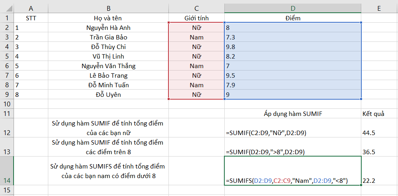Select the cell with name "Lê Bảo Trang"
This screenshot has width=398, height=196.
click(x=108, y=75)
